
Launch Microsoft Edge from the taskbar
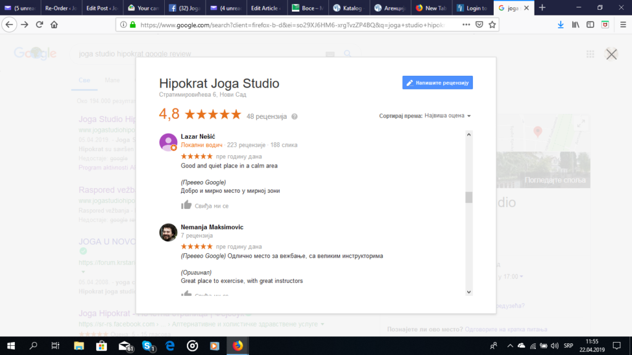(170, 346)
